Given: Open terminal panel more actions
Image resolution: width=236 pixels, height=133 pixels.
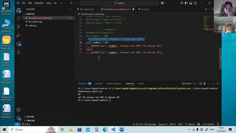Looking at the screenshot, I should coord(209,83).
